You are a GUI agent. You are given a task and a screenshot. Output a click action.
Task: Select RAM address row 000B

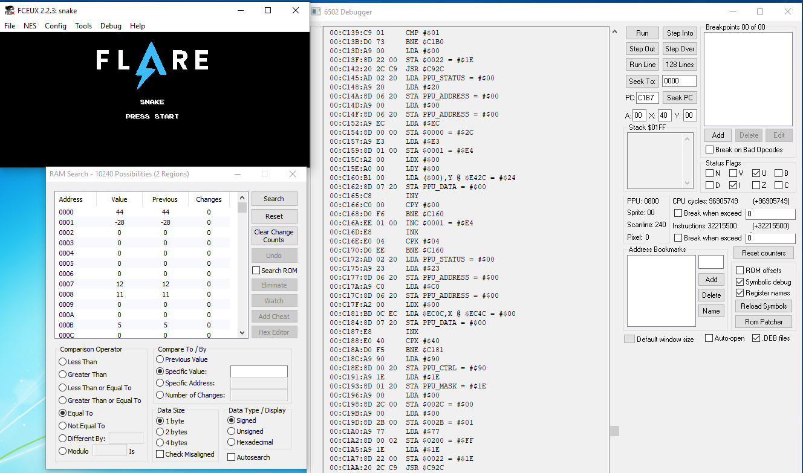click(x=142, y=325)
